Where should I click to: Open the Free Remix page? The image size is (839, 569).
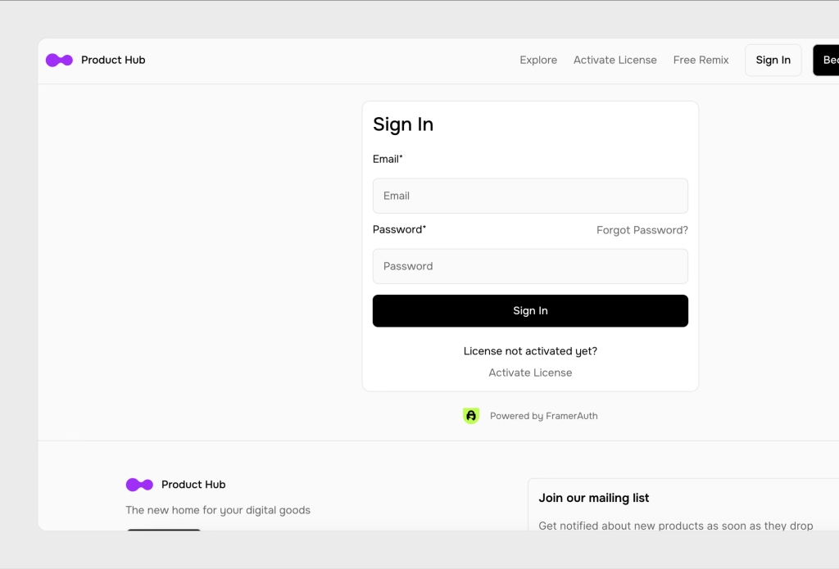coord(701,60)
